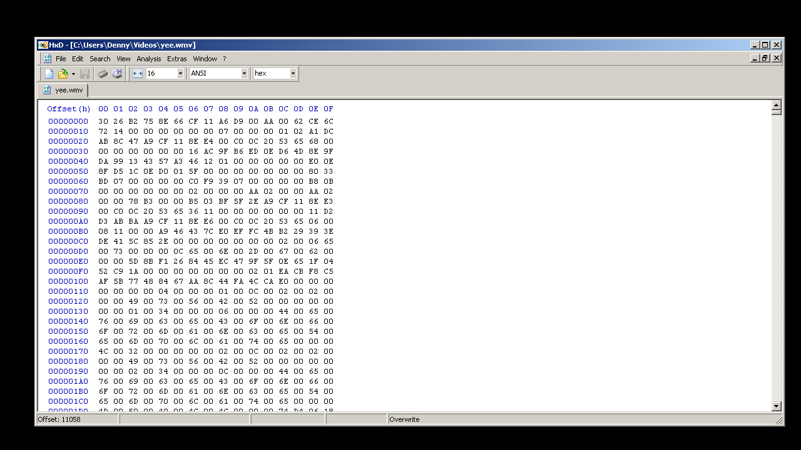Click the Open RAM chip icon
Viewport: 801px width, 450px height.
103,74
